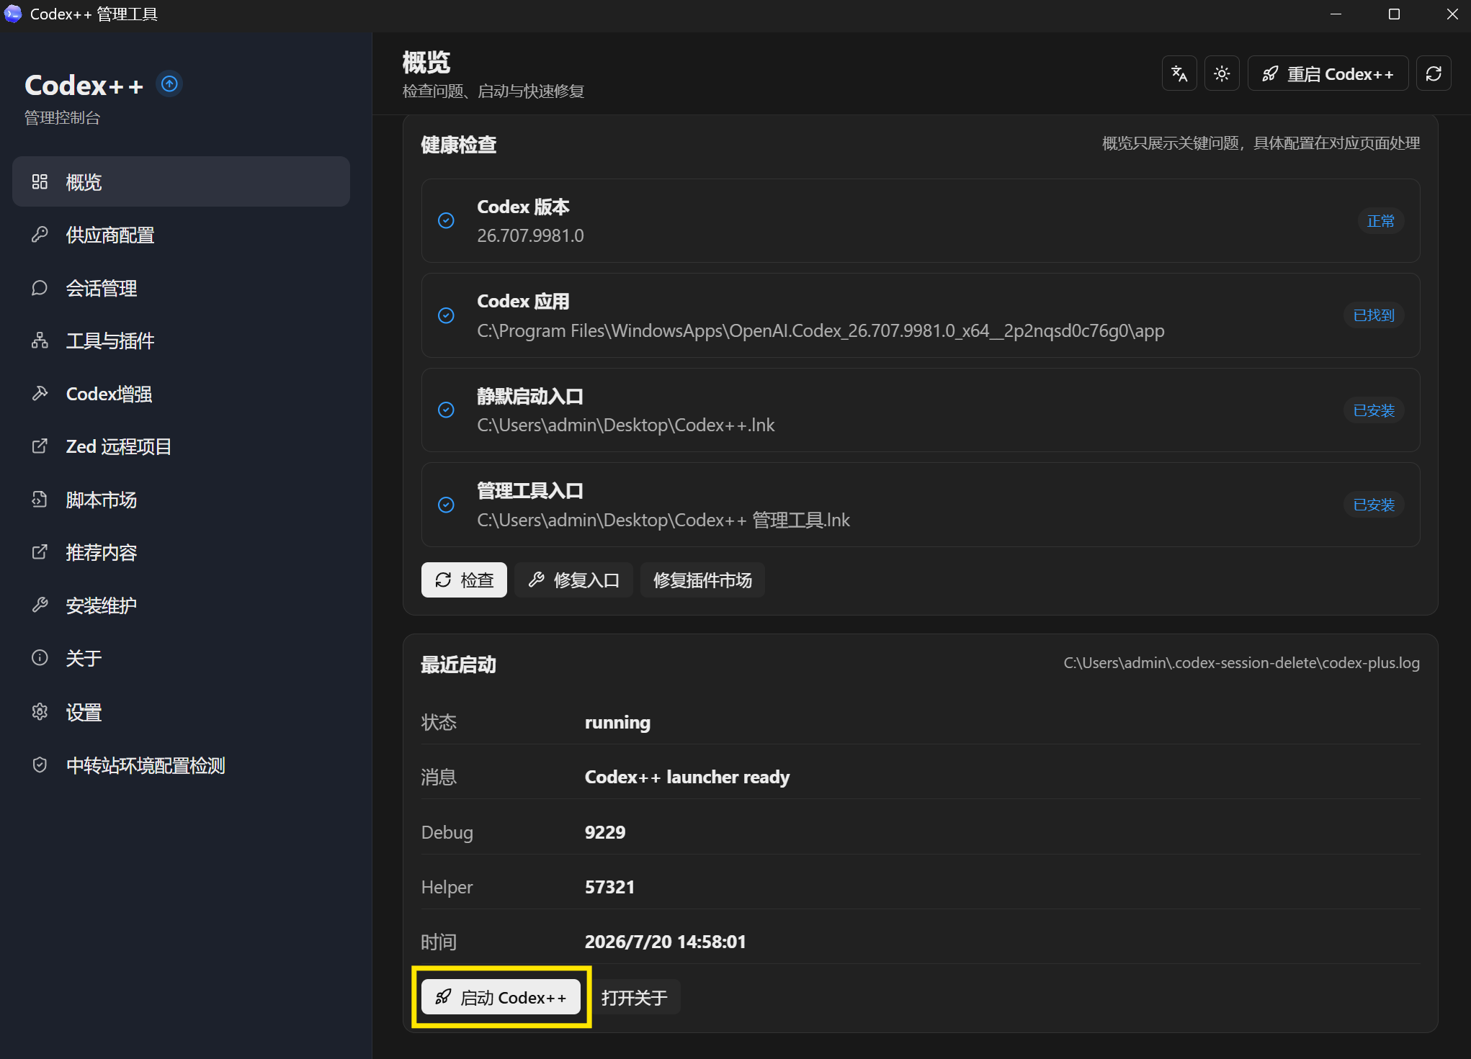Click the update arrow icon beside Codex++ logo

tap(169, 84)
